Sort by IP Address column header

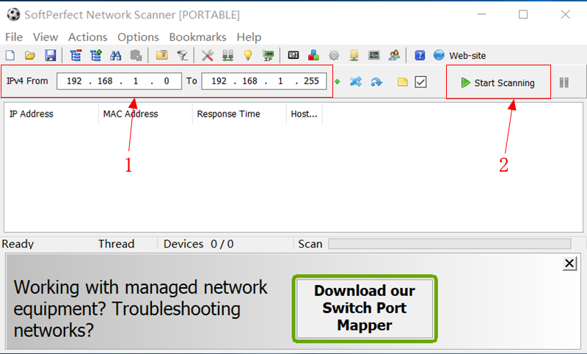click(51, 114)
